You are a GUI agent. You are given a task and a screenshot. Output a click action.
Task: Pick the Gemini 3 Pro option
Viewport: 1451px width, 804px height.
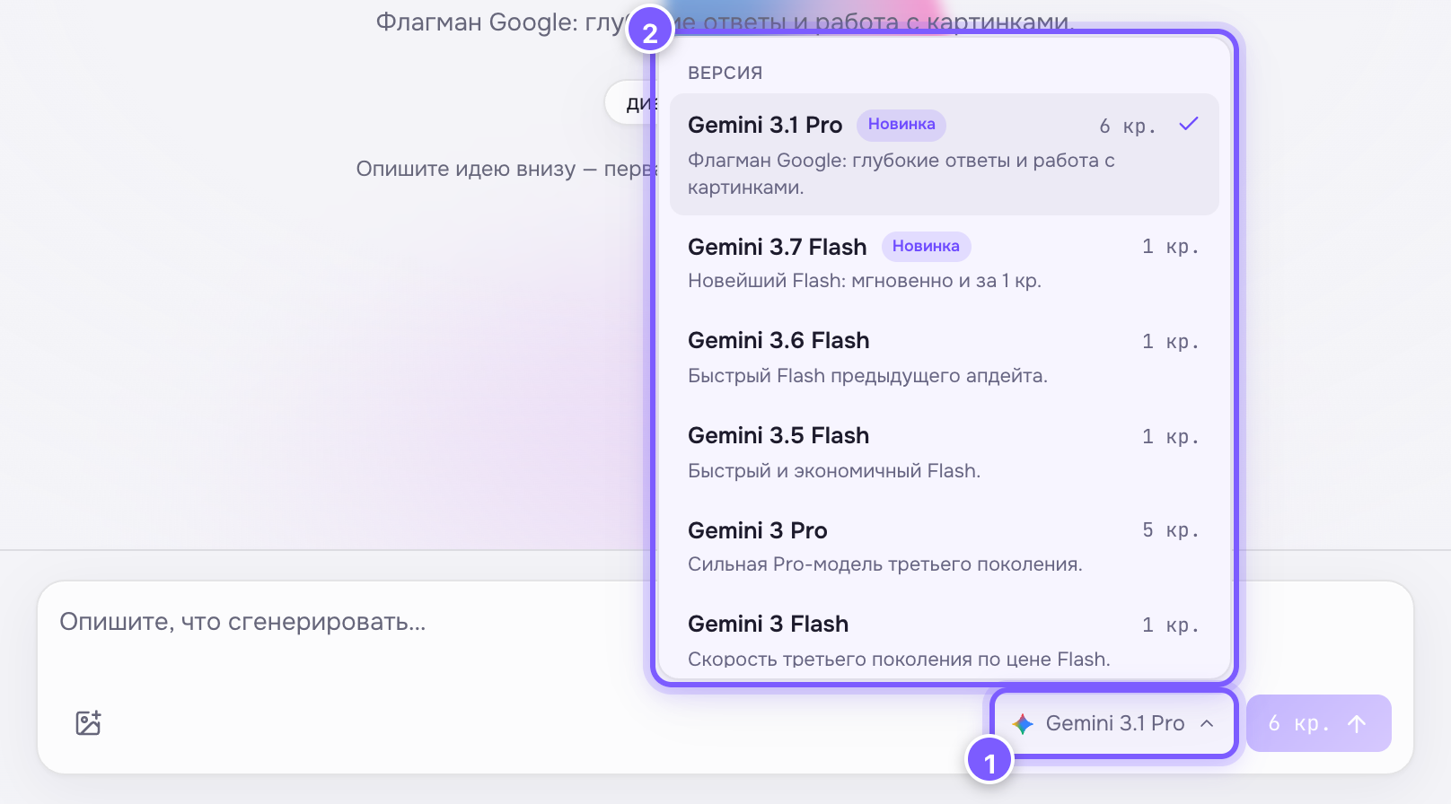click(x=944, y=546)
